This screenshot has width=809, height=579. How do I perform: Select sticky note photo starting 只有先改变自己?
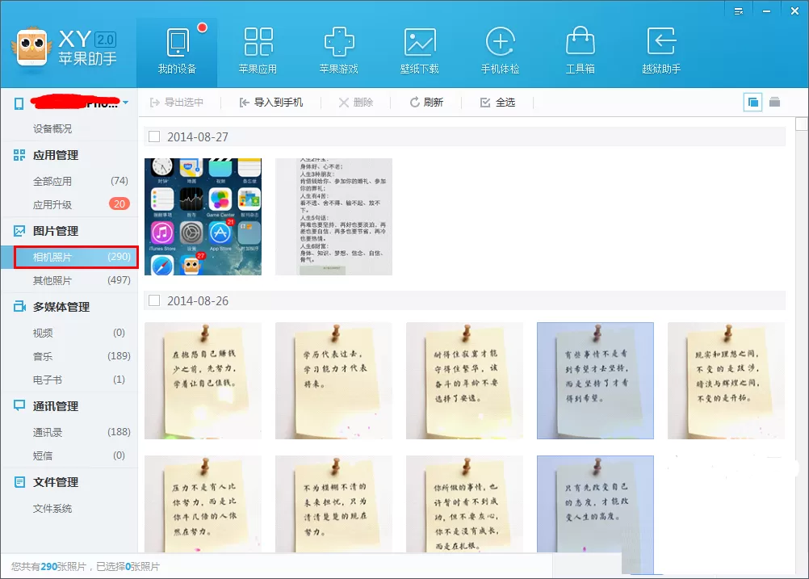coord(595,514)
